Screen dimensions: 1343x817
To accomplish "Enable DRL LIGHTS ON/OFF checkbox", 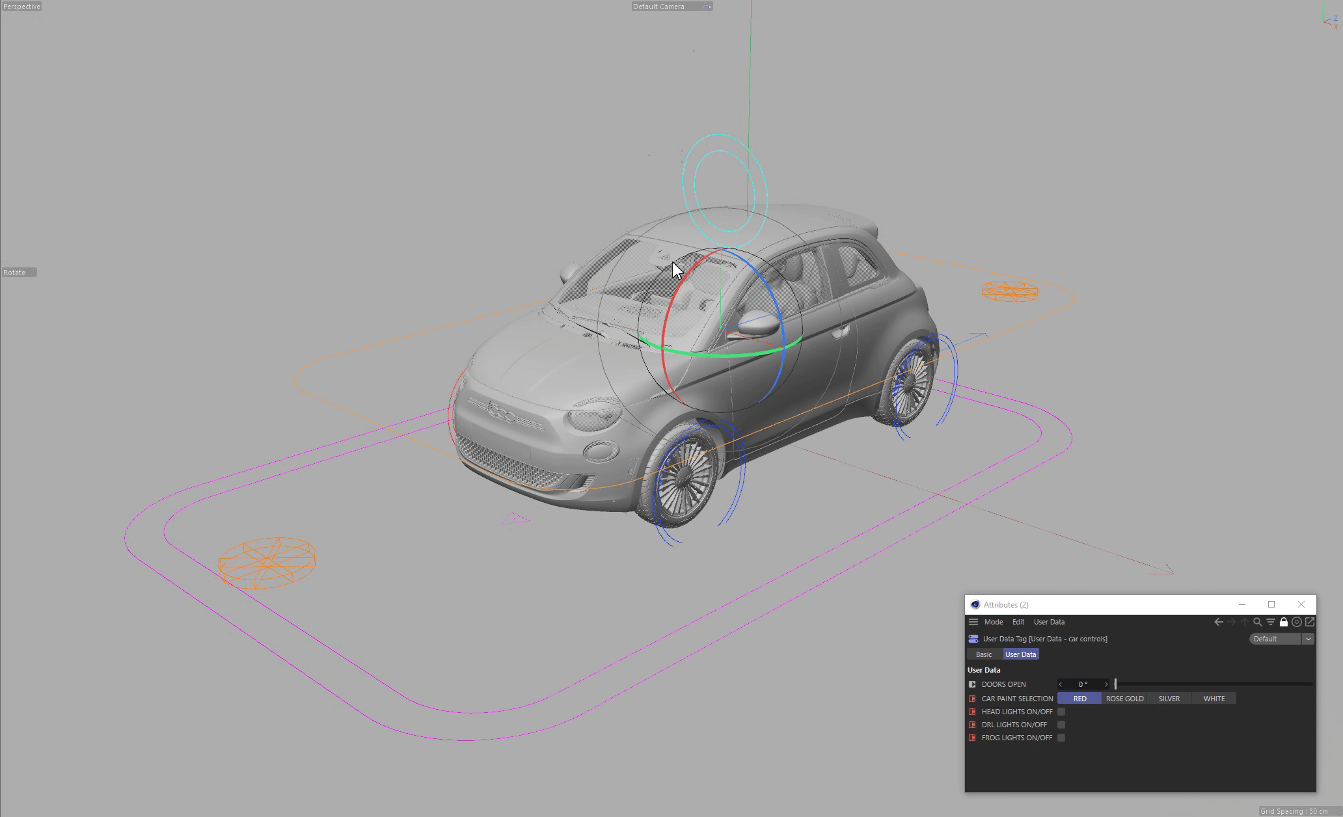I will tap(1061, 725).
